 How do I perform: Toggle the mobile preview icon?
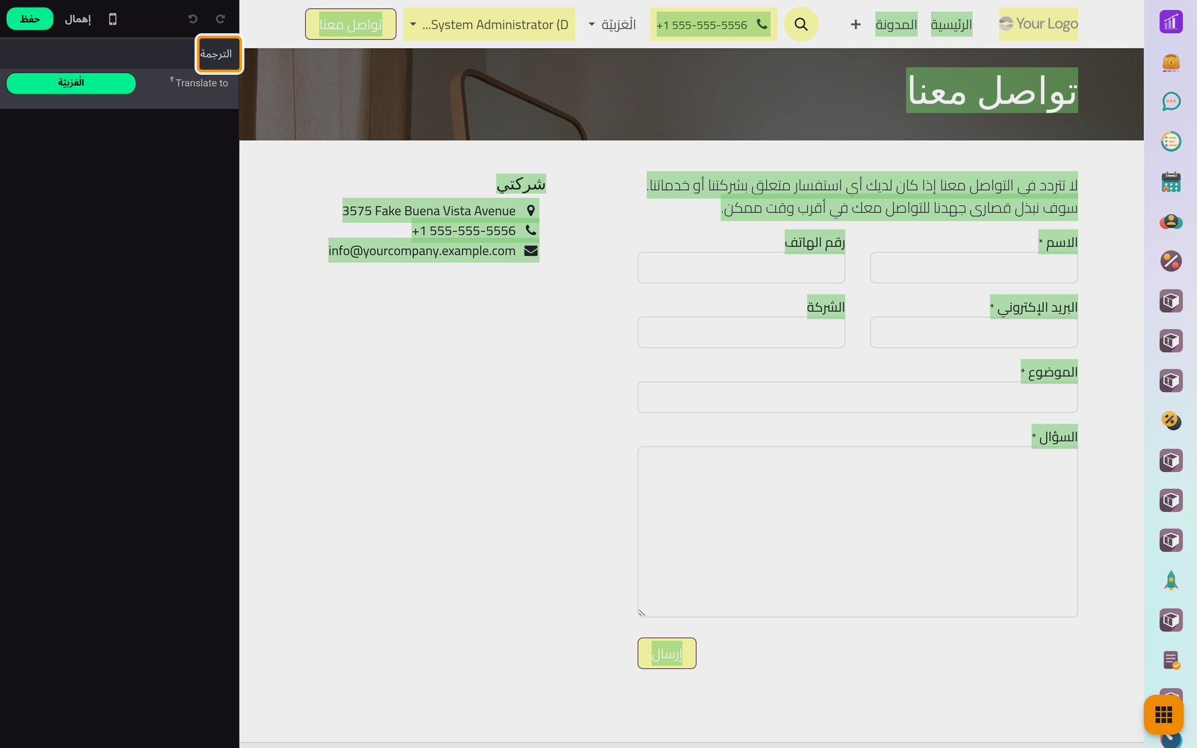(x=113, y=19)
